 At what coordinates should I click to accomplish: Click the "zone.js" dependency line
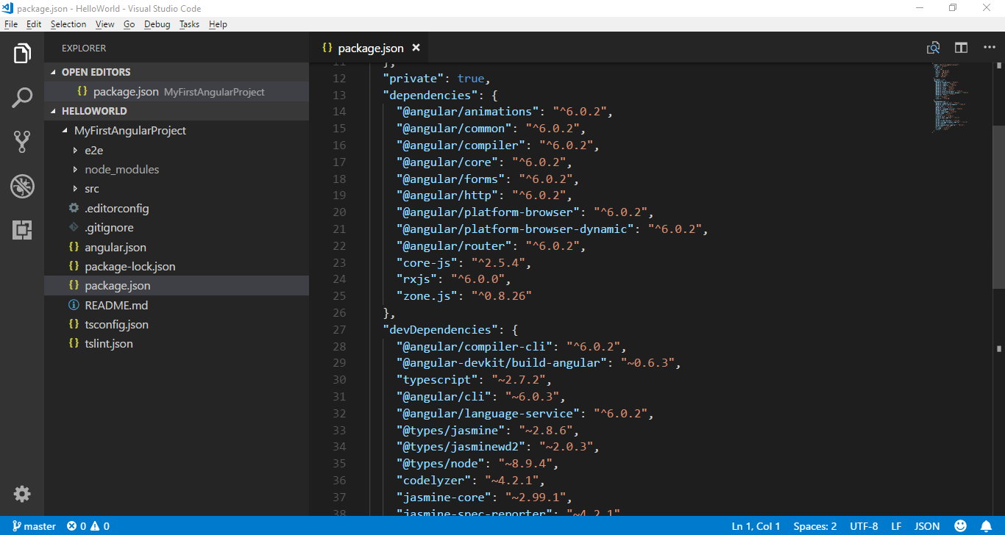coord(464,296)
